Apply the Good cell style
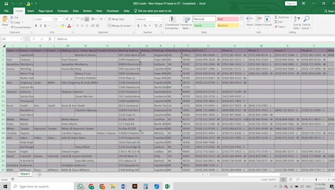 (204, 26)
